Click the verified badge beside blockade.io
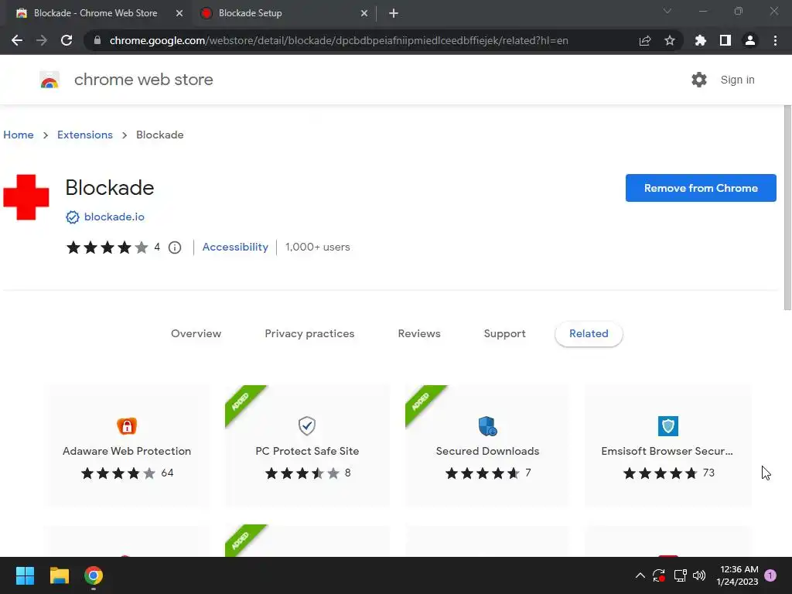Image resolution: width=792 pixels, height=594 pixels. point(72,217)
